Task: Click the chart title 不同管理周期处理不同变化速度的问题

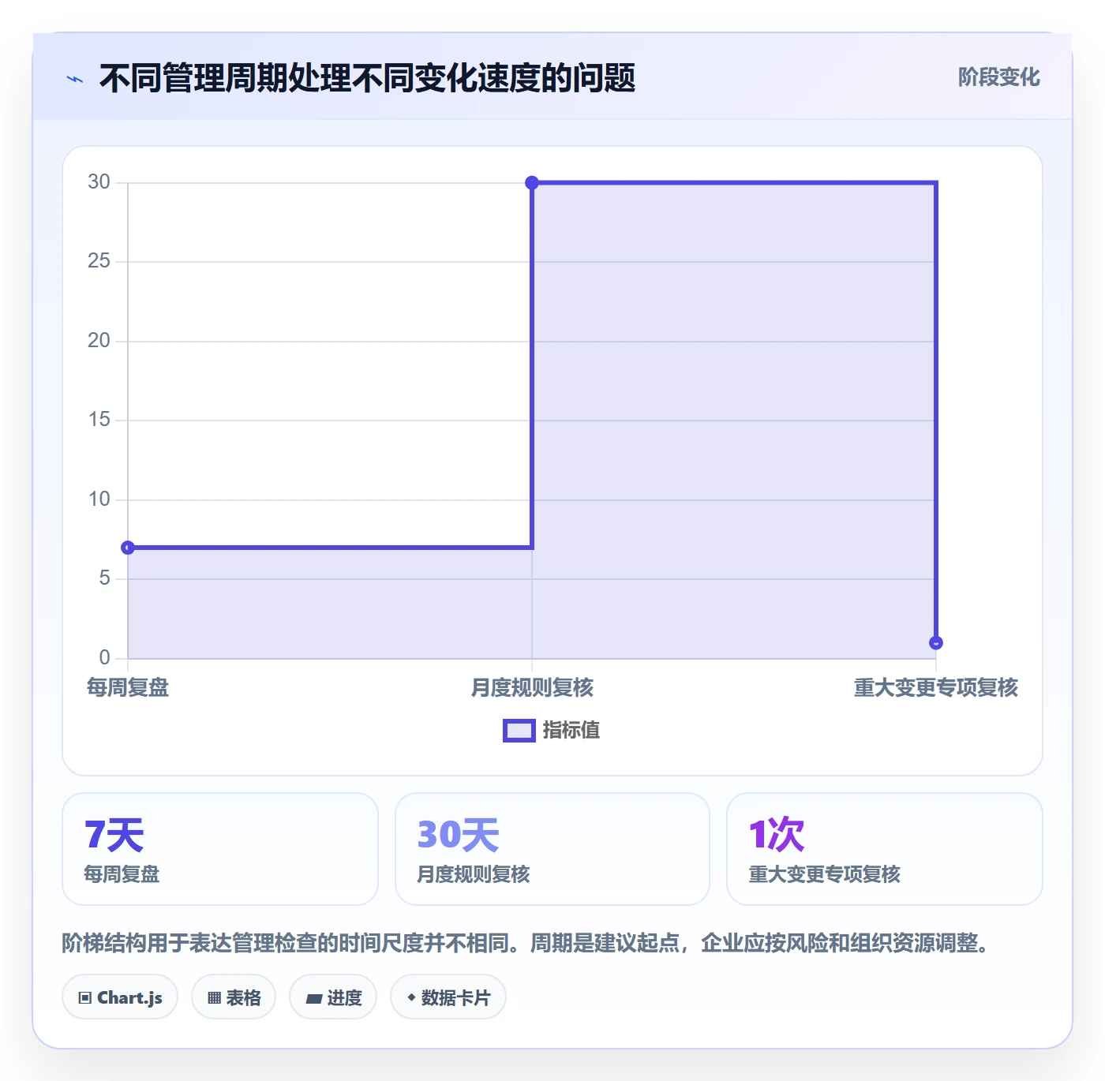Action: click(x=367, y=78)
